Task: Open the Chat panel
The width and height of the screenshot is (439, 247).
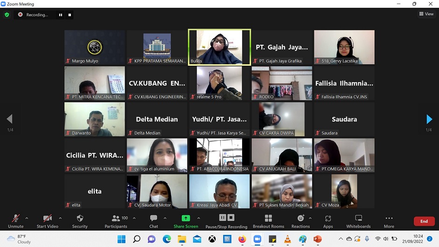Action: point(153,221)
